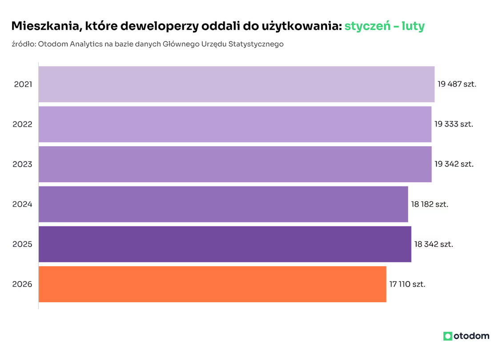Click the orange 2026 bar
The height and width of the screenshot is (345, 498).
(212, 284)
